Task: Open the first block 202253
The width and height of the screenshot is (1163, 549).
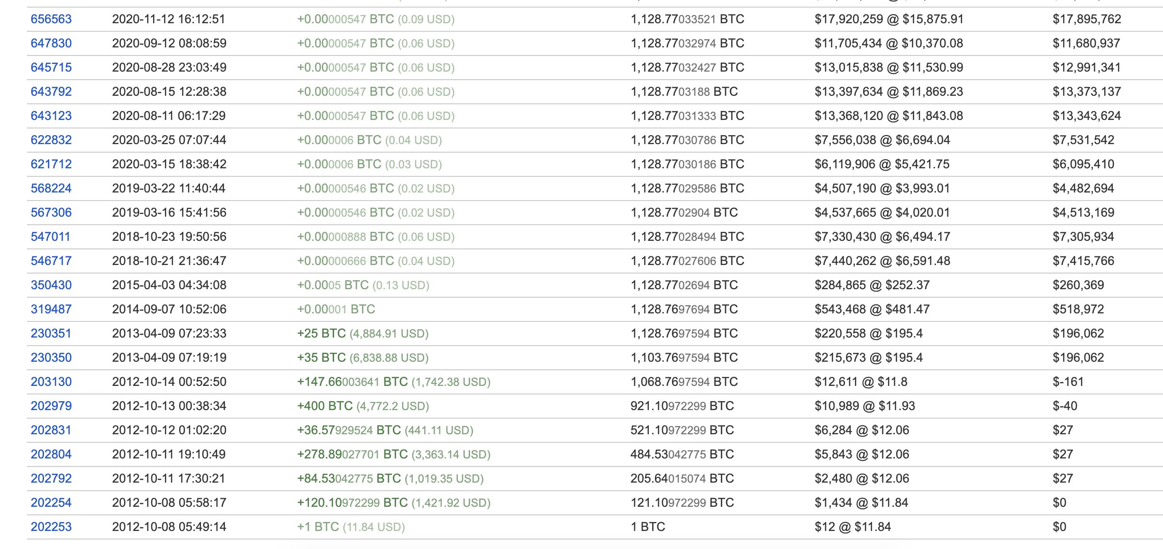Action: click(x=51, y=527)
